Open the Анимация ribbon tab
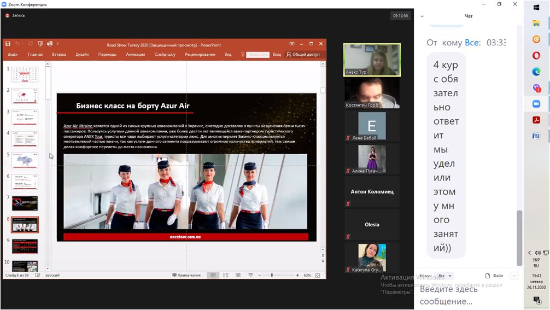This screenshot has width=550, height=310. (136, 54)
